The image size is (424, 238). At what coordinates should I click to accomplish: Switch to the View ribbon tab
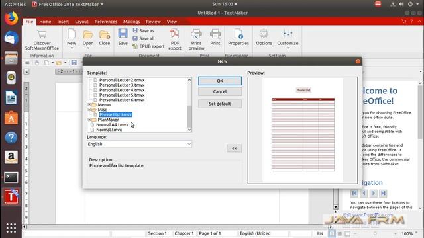click(x=172, y=22)
